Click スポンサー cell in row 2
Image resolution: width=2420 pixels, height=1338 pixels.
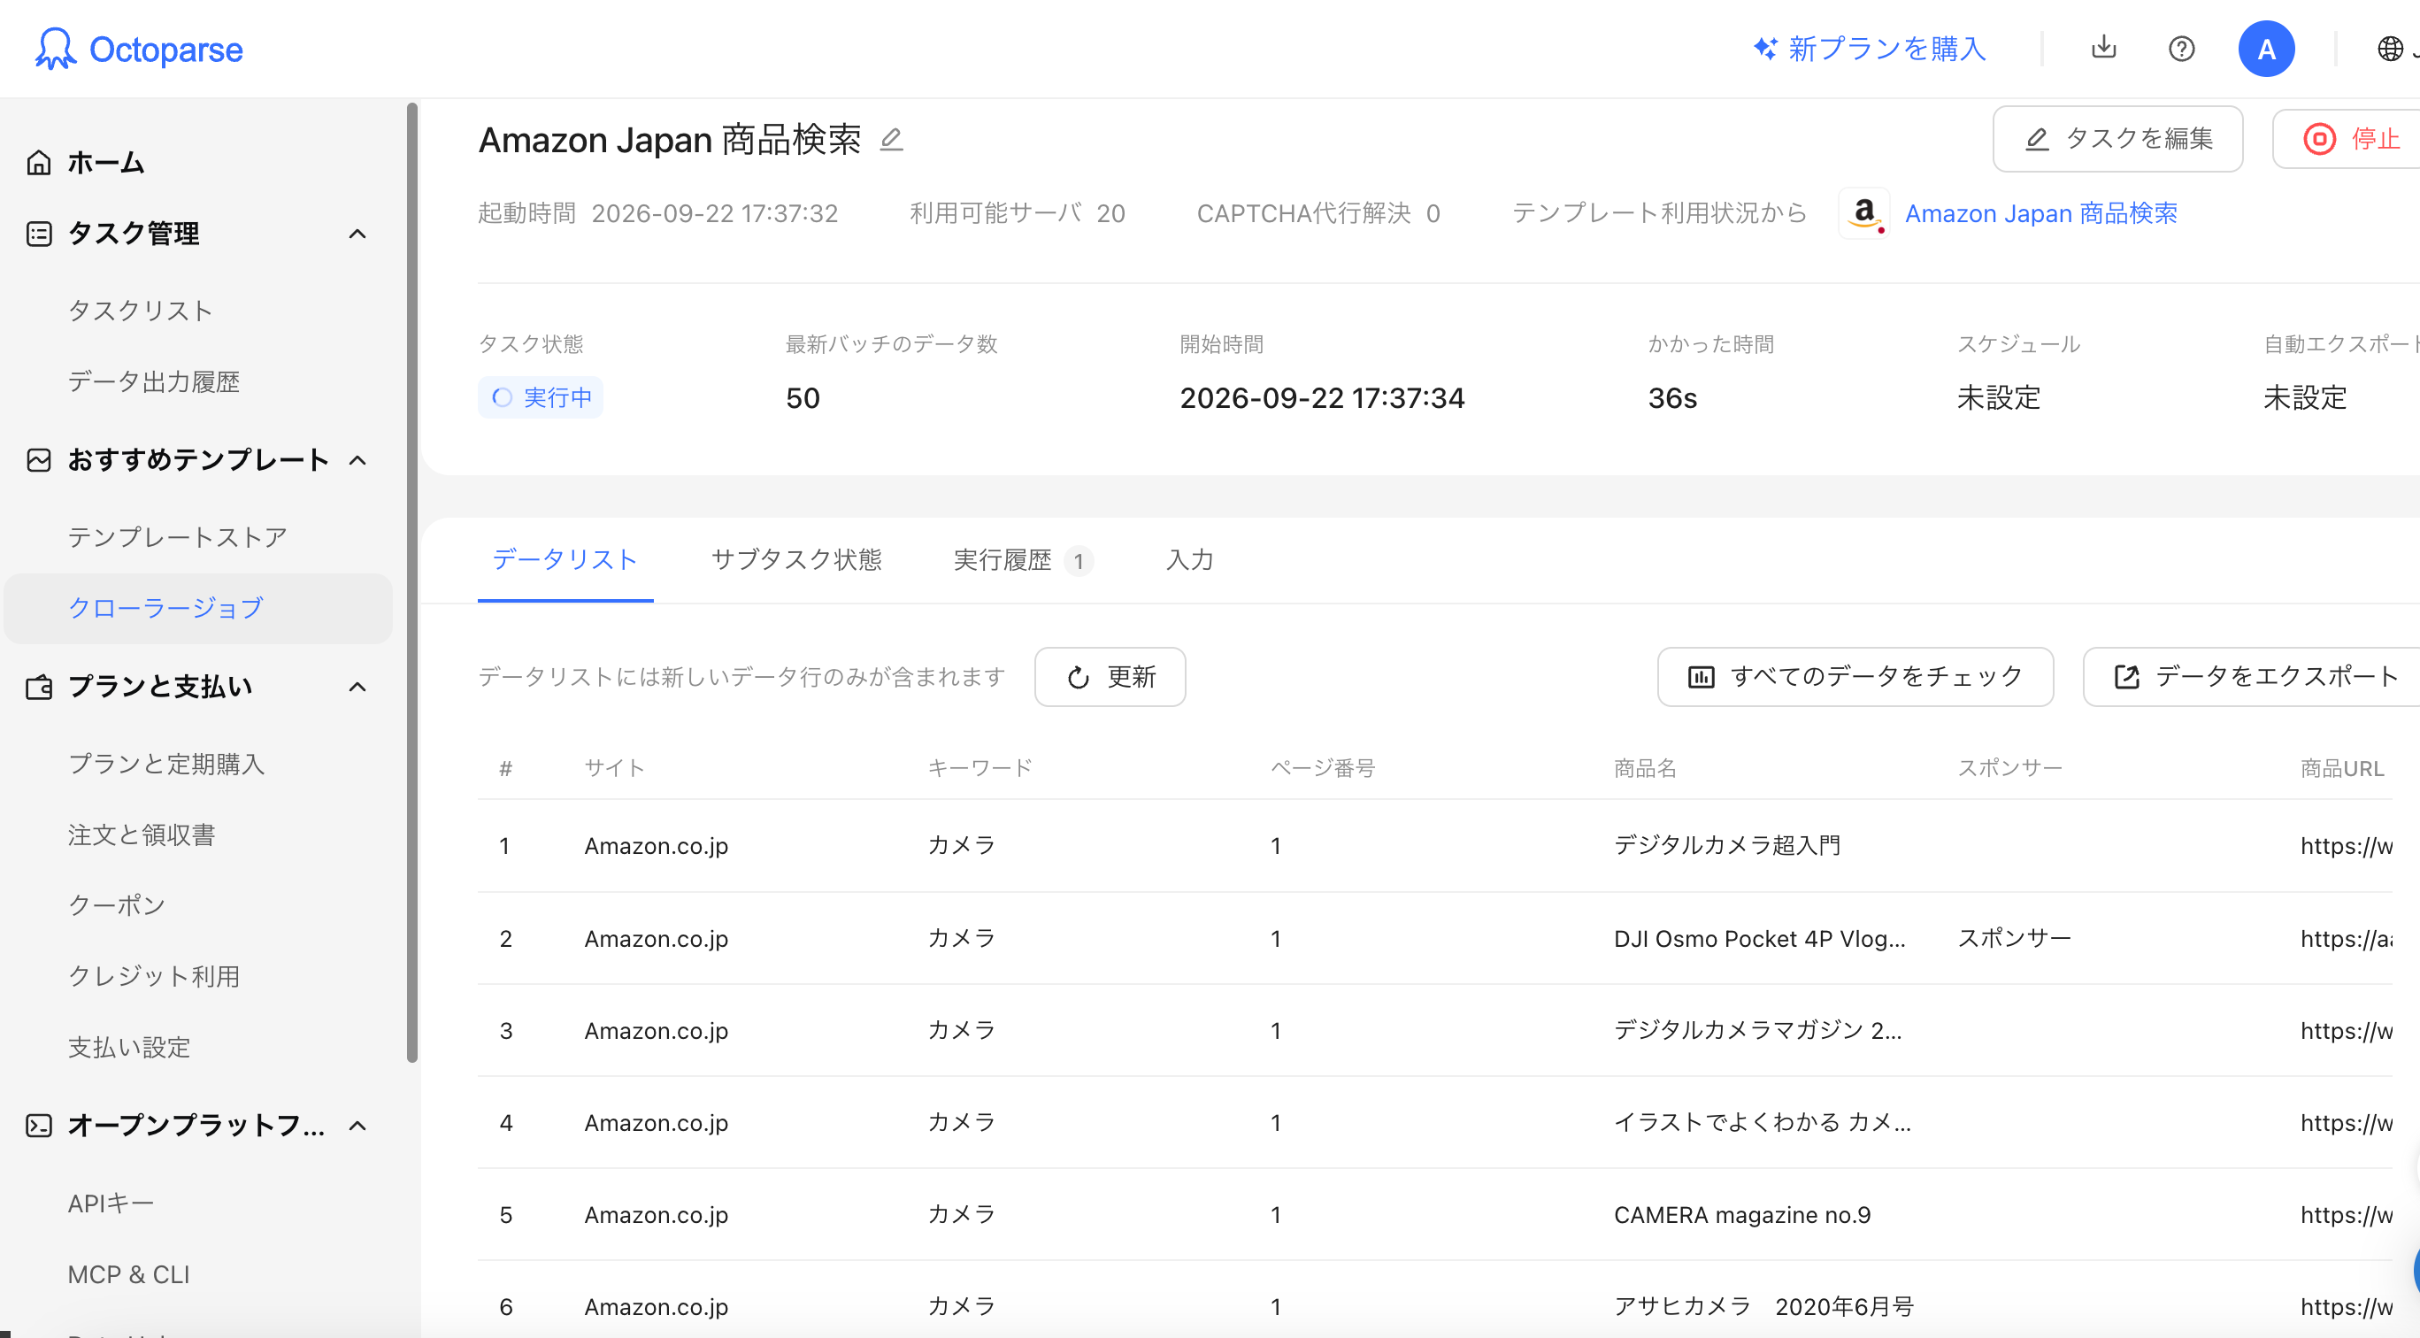[2014, 938]
